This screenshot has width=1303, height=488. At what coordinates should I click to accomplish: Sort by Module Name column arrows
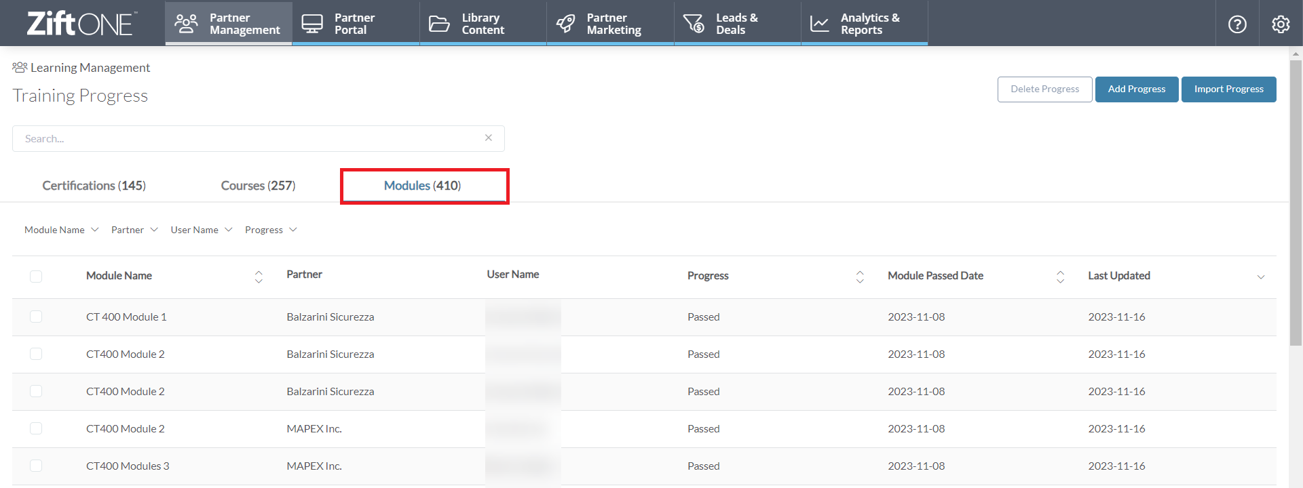click(x=259, y=277)
